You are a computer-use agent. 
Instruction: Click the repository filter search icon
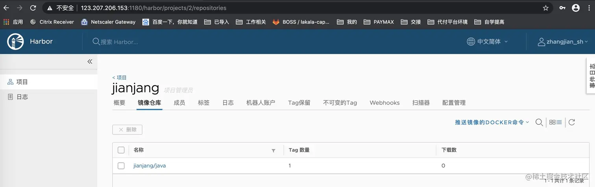(x=539, y=122)
